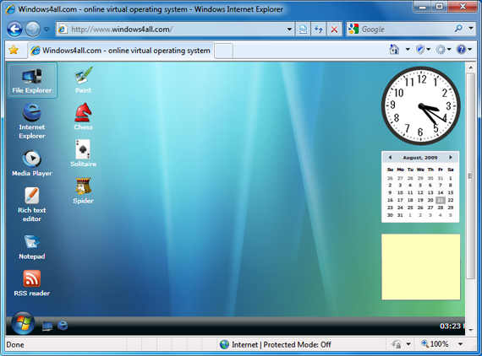Viewport: 482px width, 356px height.
Task: Click the Safety shield icon
Action: point(420,49)
